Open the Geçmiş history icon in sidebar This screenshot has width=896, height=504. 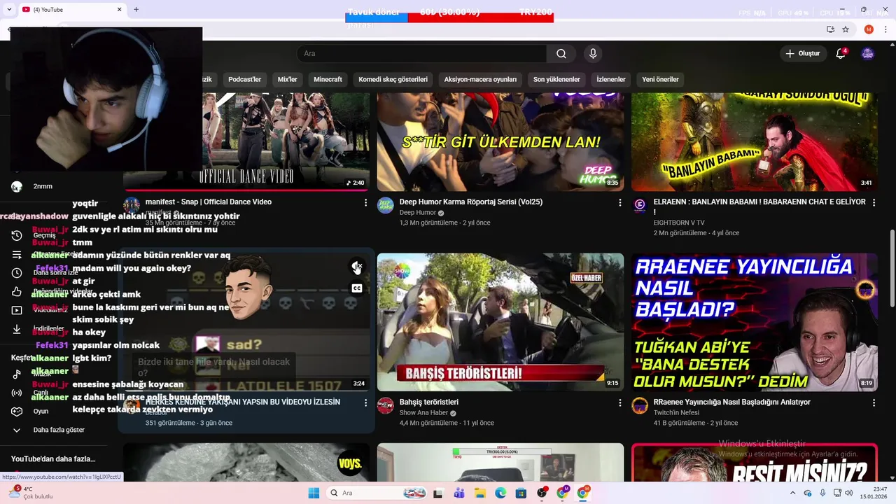17,235
